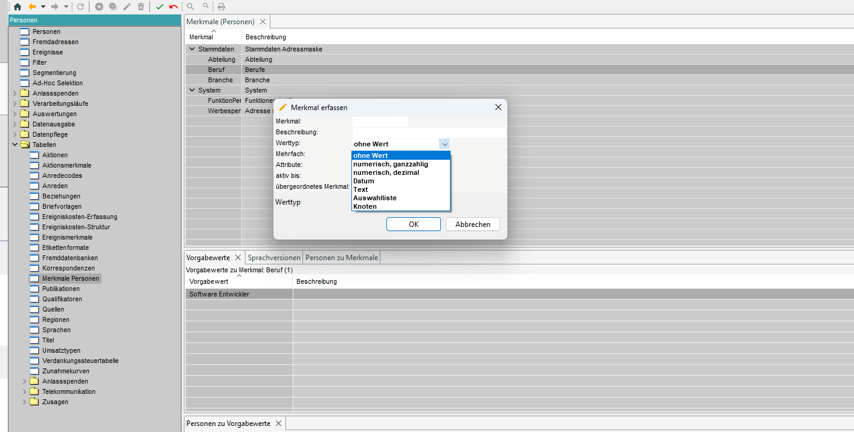This screenshot has height=432, width=854.
Task: Confirm the dialog with OK
Action: [x=414, y=224]
